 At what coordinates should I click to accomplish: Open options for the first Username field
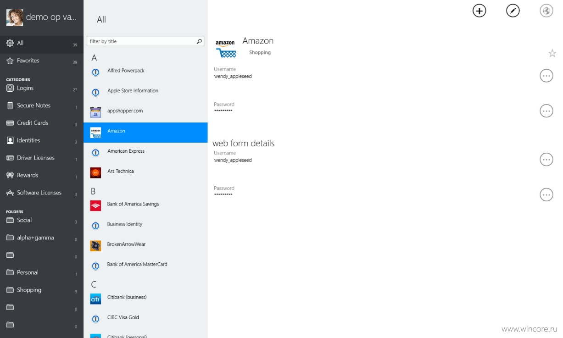[x=546, y=76]
